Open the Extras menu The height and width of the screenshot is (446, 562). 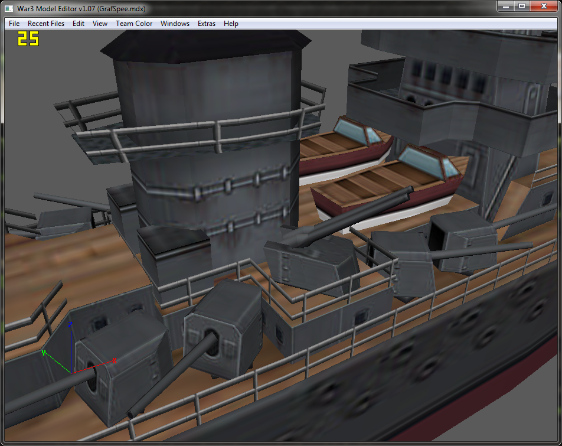coord(207,24)
